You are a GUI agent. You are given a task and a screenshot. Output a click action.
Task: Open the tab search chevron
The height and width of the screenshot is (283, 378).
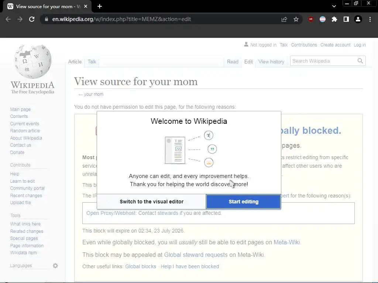point(334,7)
